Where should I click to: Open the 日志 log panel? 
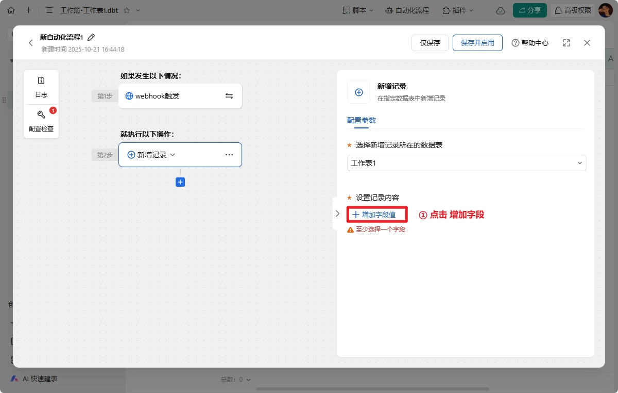click(41, 87)
